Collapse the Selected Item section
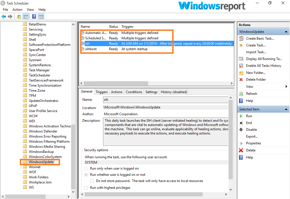 tap(286, 109)
